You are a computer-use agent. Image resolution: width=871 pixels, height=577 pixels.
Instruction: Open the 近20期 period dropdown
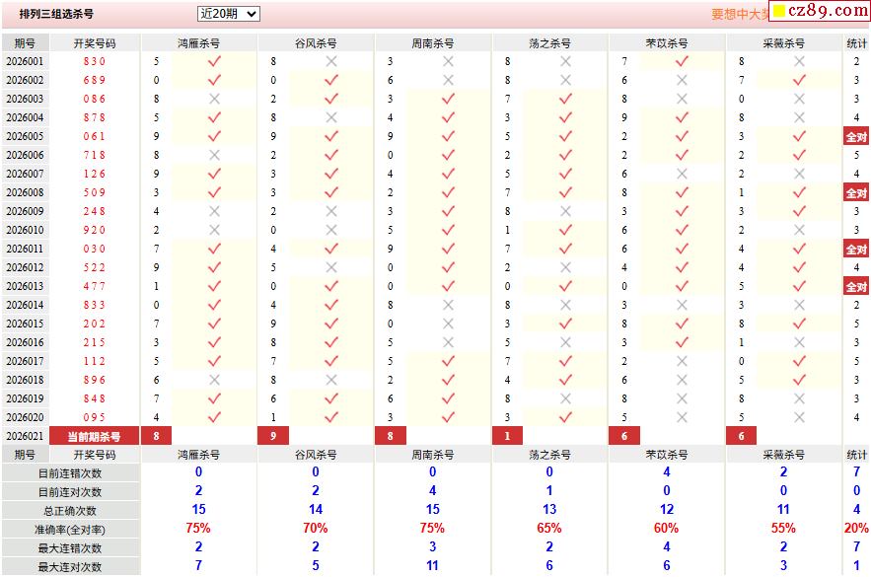(228, 14)
